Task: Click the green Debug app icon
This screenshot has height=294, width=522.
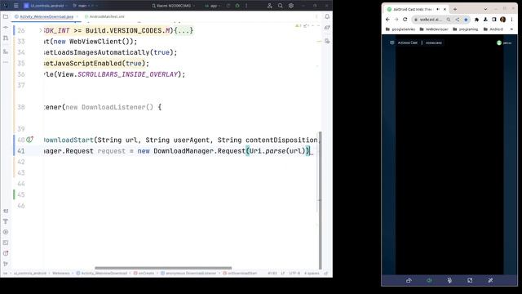Action: click(x=237, y=6)
